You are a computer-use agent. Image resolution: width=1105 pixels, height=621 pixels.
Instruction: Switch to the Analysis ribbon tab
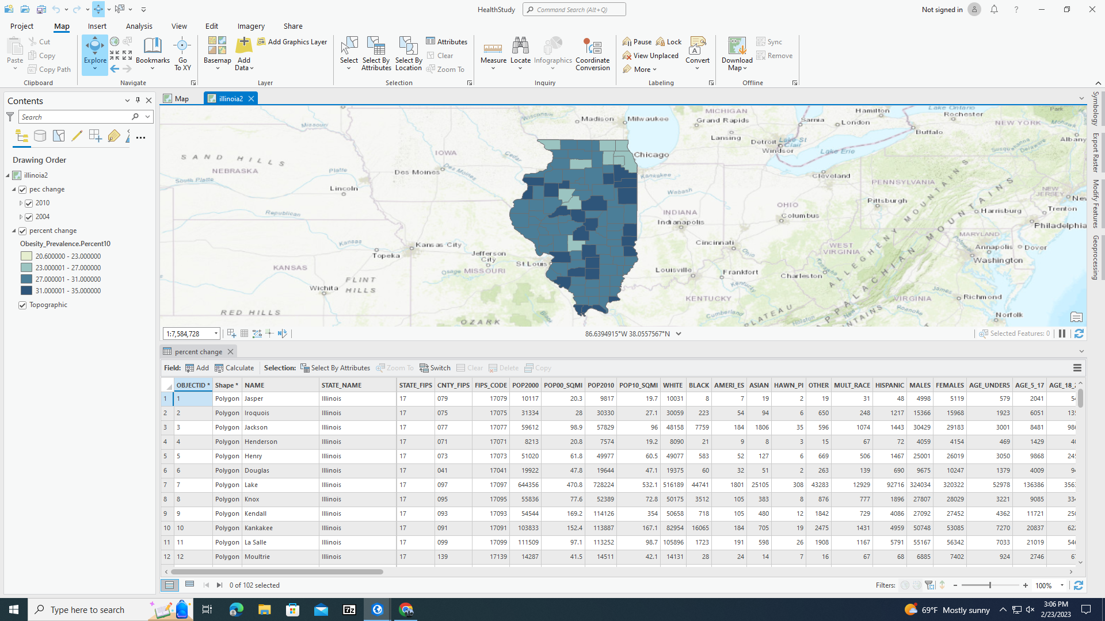pyautogui.click(x=139, y=26)
